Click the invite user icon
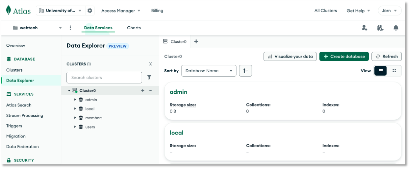410x169 pixels. click(364, 28)
